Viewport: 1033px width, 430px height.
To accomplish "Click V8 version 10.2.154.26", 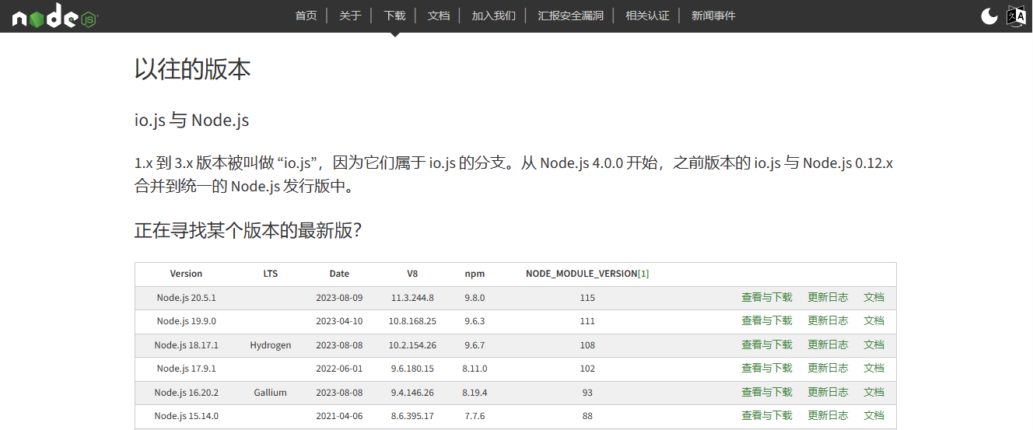I will (x=412, y=345).
